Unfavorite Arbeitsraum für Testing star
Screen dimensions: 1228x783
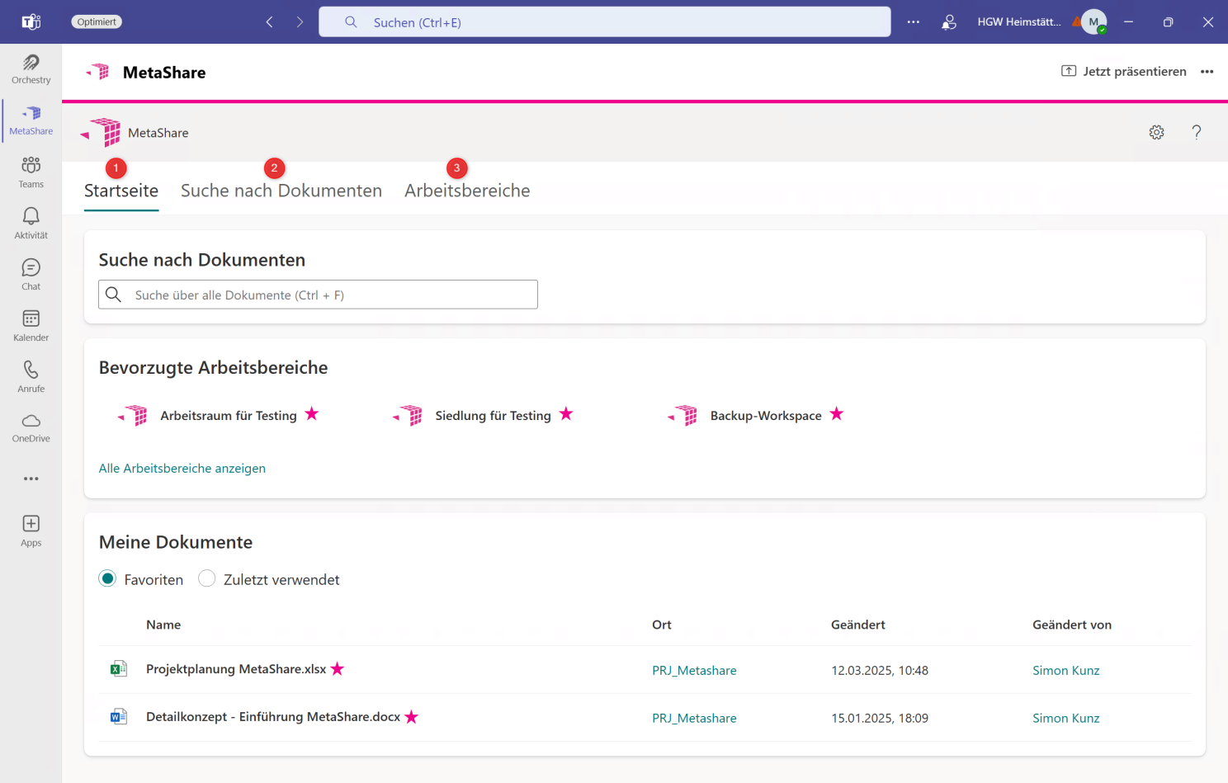pos(312,414)
